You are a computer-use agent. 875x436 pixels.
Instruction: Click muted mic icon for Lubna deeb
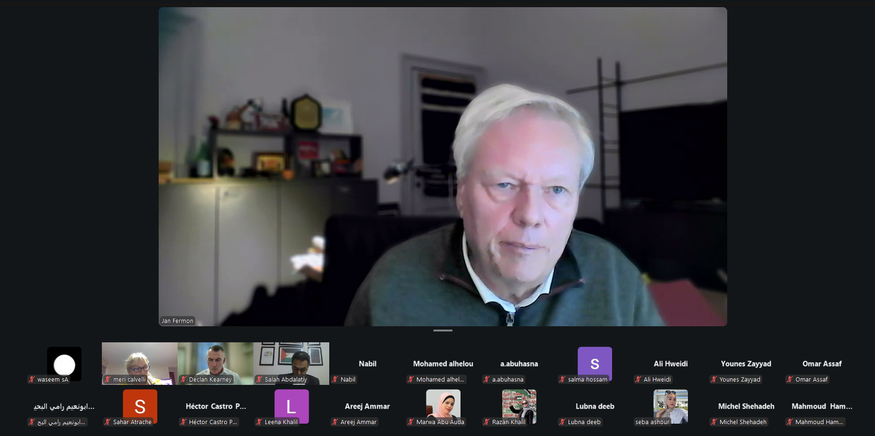pos(562,422)
